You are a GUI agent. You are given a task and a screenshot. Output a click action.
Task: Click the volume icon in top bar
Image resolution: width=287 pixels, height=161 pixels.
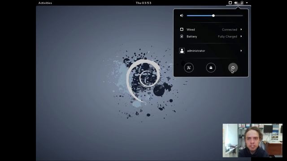click(236, 3)
